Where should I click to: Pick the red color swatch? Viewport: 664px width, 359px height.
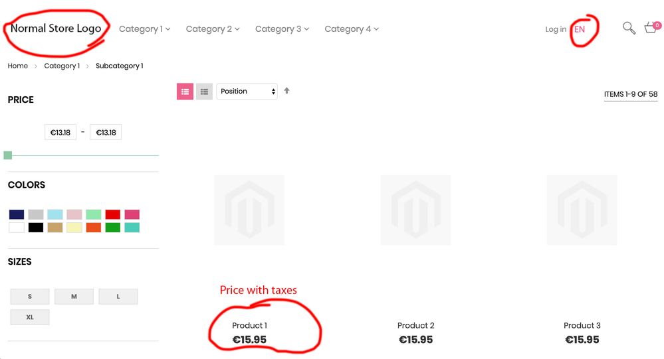pos(112,214)
